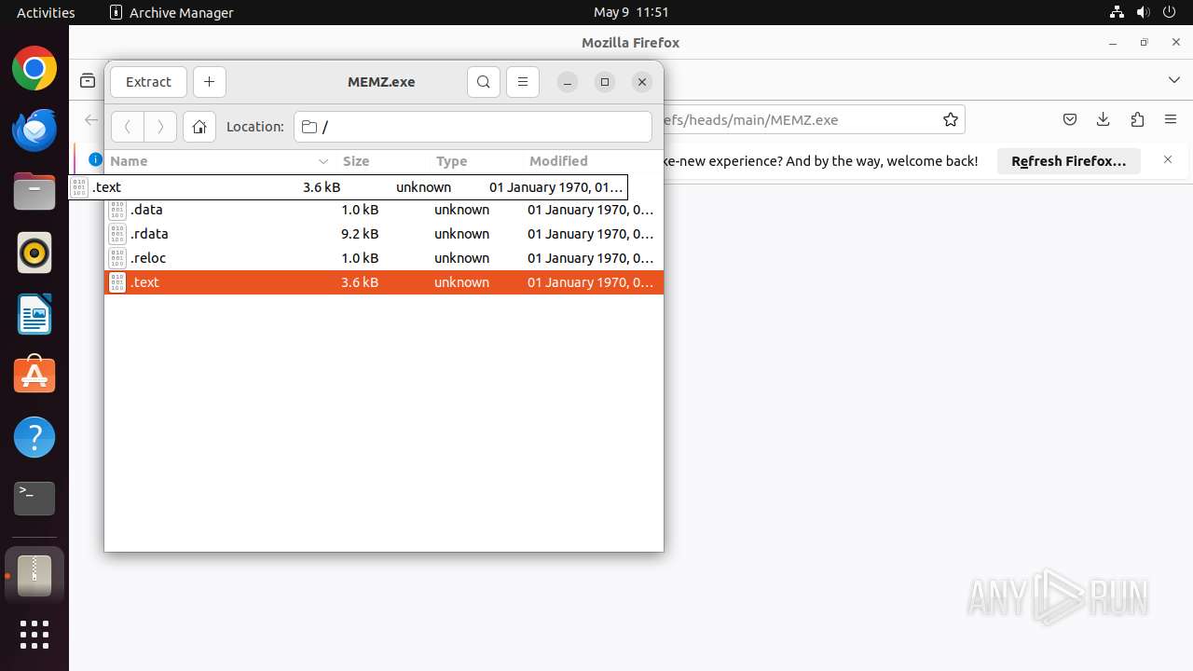Go back with the left chevron
This screenshot has height=671, width=1193.
click(x=128, y=127)
